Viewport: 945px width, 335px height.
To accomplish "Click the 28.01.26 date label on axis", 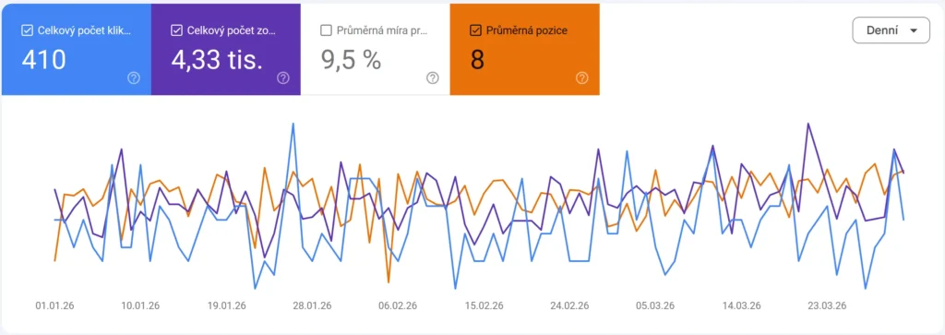I will click(314, 305).
